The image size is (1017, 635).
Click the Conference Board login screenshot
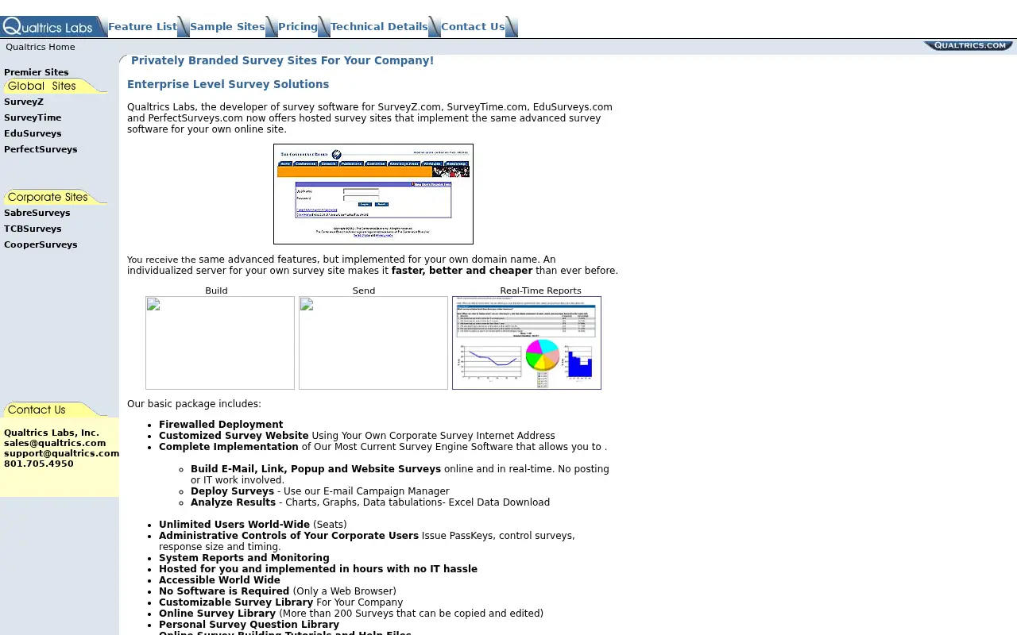click(x=373, y=194)
